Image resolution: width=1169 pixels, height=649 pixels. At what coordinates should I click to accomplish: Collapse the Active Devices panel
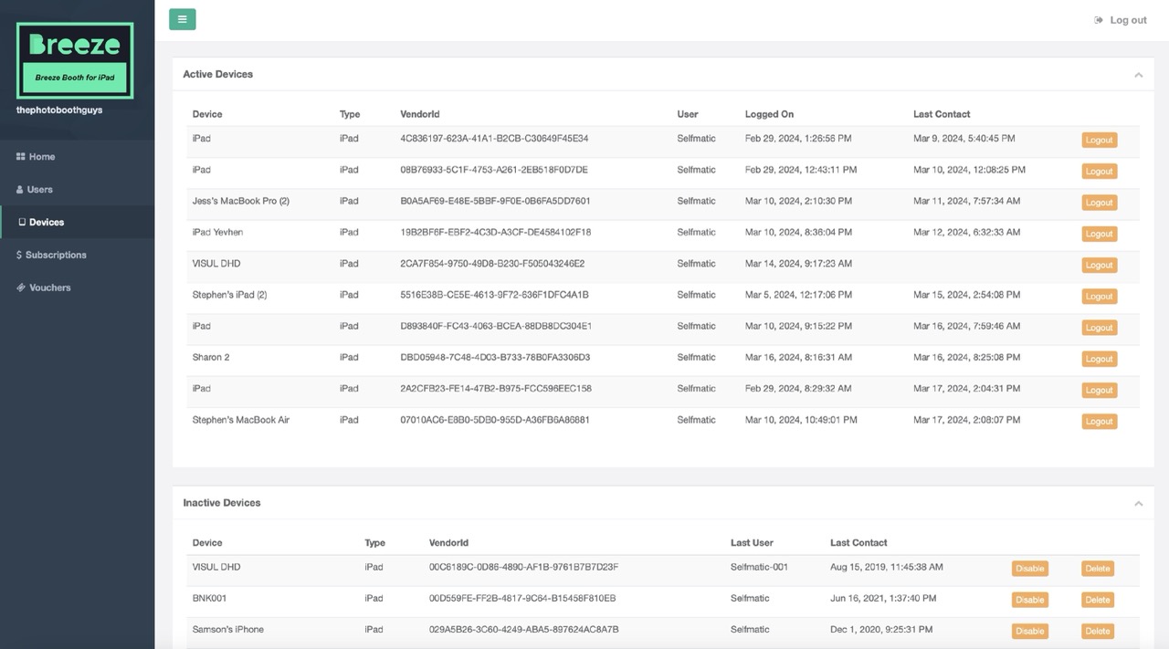tap(1138, 75)
